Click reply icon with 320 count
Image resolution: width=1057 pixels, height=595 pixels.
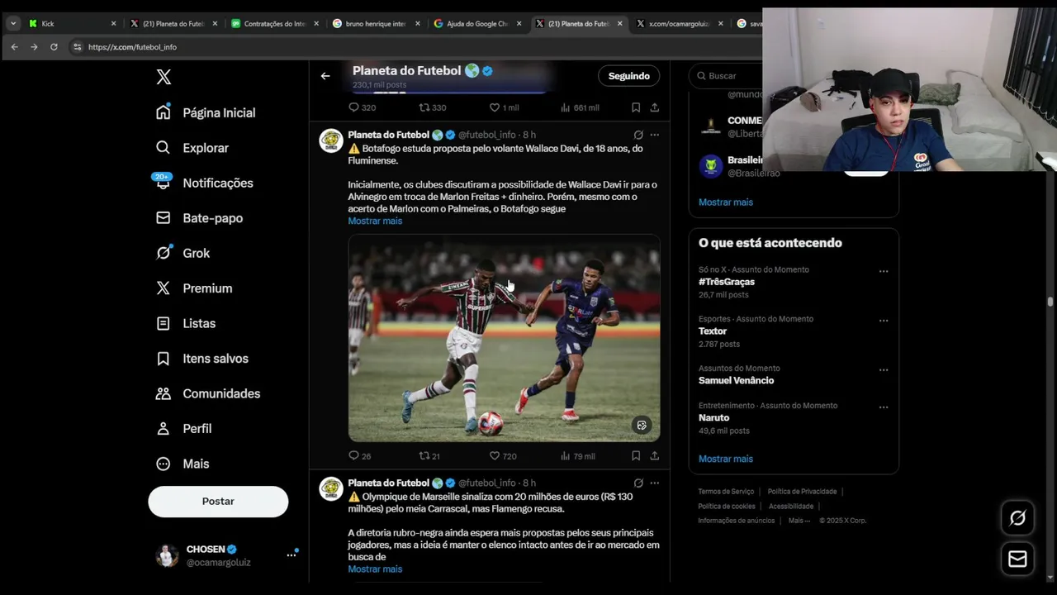[x=353, y=107]
